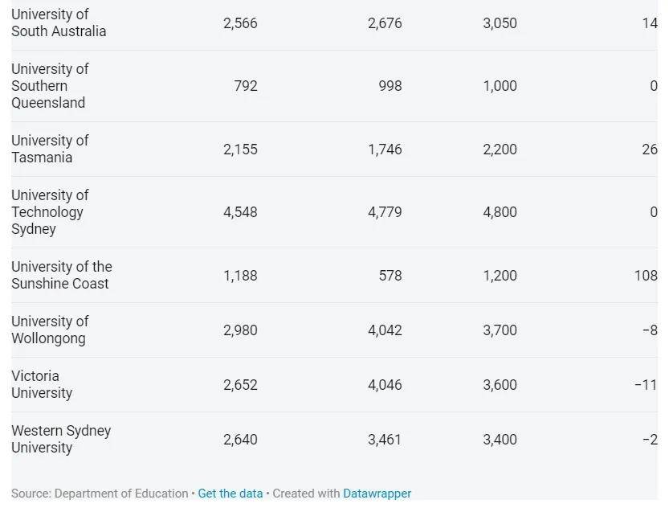Select the University of Tasmania label
Screen dimensions: 669x512
pos(50,149)
